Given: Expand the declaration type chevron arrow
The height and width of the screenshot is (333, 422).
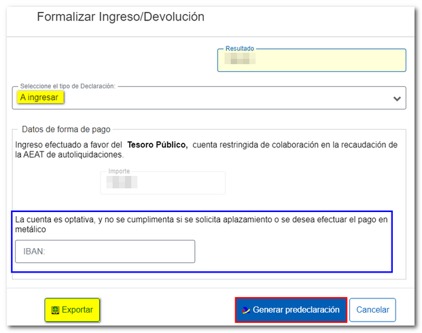Looking at the screenshot, I should tap(397, 99).
